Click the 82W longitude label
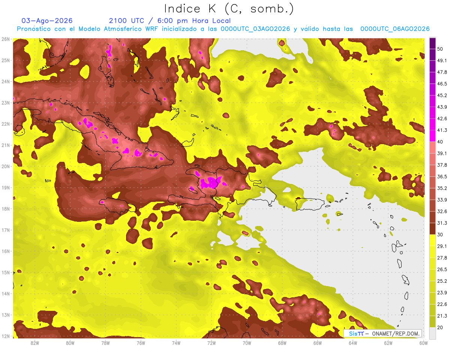Viewport: 450px width, 348px height. (x=35, y=343)
